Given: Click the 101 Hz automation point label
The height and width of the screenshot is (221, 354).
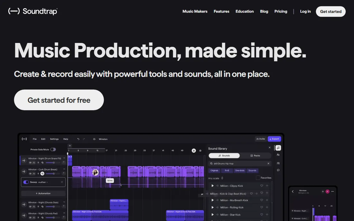Looking at the screenshot, I should (x=110, y=181).
